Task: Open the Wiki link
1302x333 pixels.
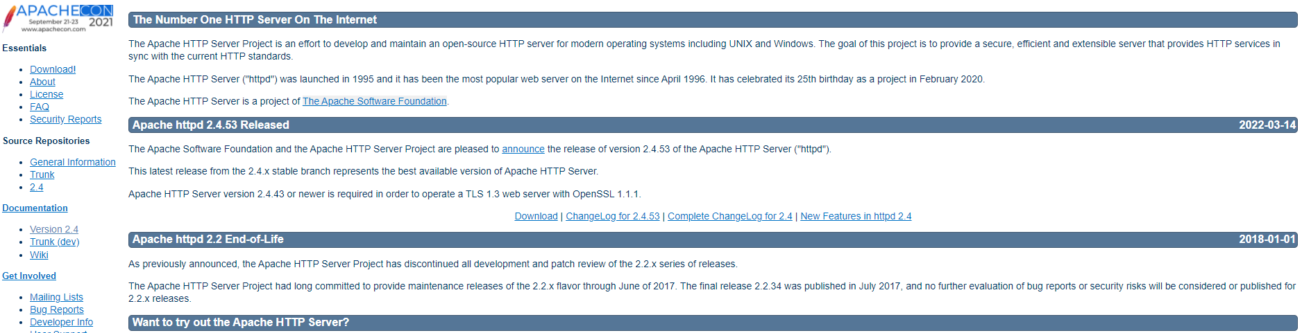Action: pos(39,255)
